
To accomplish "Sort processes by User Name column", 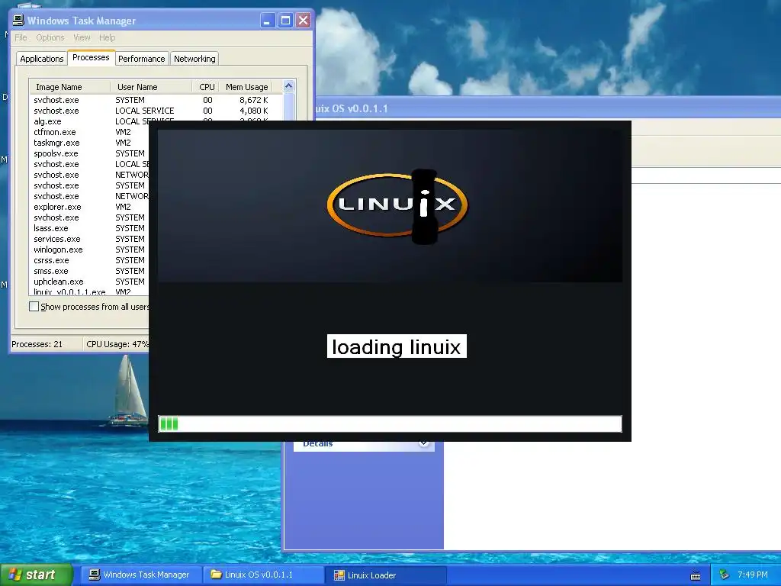I will pyautogui.click(x=151, y=87).
